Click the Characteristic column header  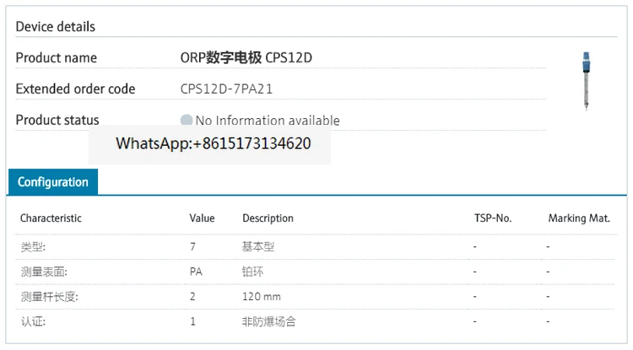[x=51, y=218]
